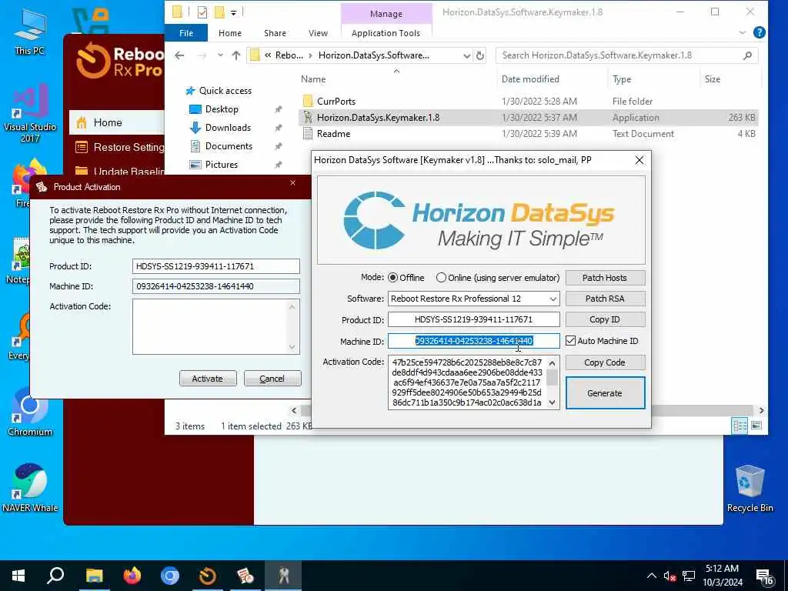This screenshot has height=591, width=788.
Task: Open NAVER Whale desktop shortcut
Action: click(x=30, y=489)
